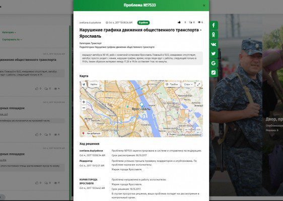Viewport: 283px width, 201px height.
Task: Click the Ярославль city label on map
Action: pyautogui.click(x=141, y=109)
